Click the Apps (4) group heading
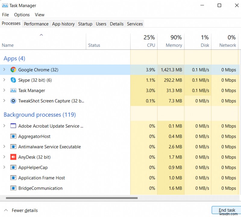 point(14,58)
